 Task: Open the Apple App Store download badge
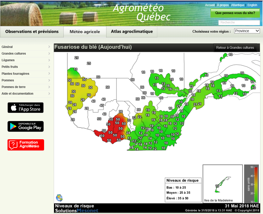(25, 108)
